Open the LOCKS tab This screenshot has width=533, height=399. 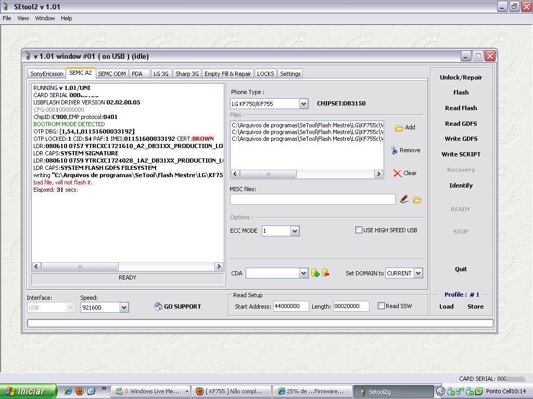tap(265, 74)
